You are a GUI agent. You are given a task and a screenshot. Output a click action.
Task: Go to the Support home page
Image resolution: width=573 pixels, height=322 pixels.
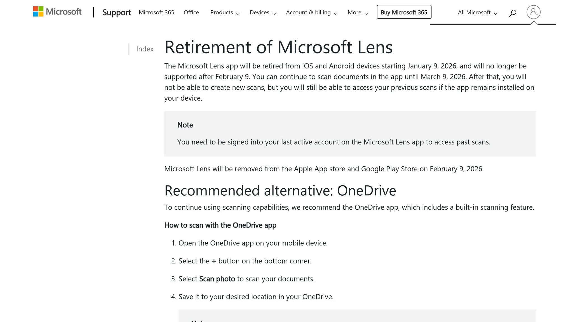pyautogui.click(x=117, y=13)
